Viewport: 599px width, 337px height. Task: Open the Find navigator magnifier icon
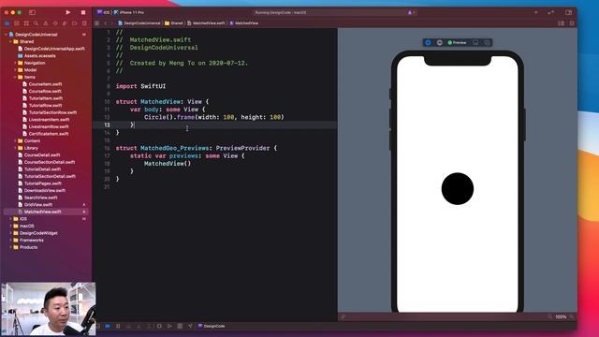[x=36, y=23]
